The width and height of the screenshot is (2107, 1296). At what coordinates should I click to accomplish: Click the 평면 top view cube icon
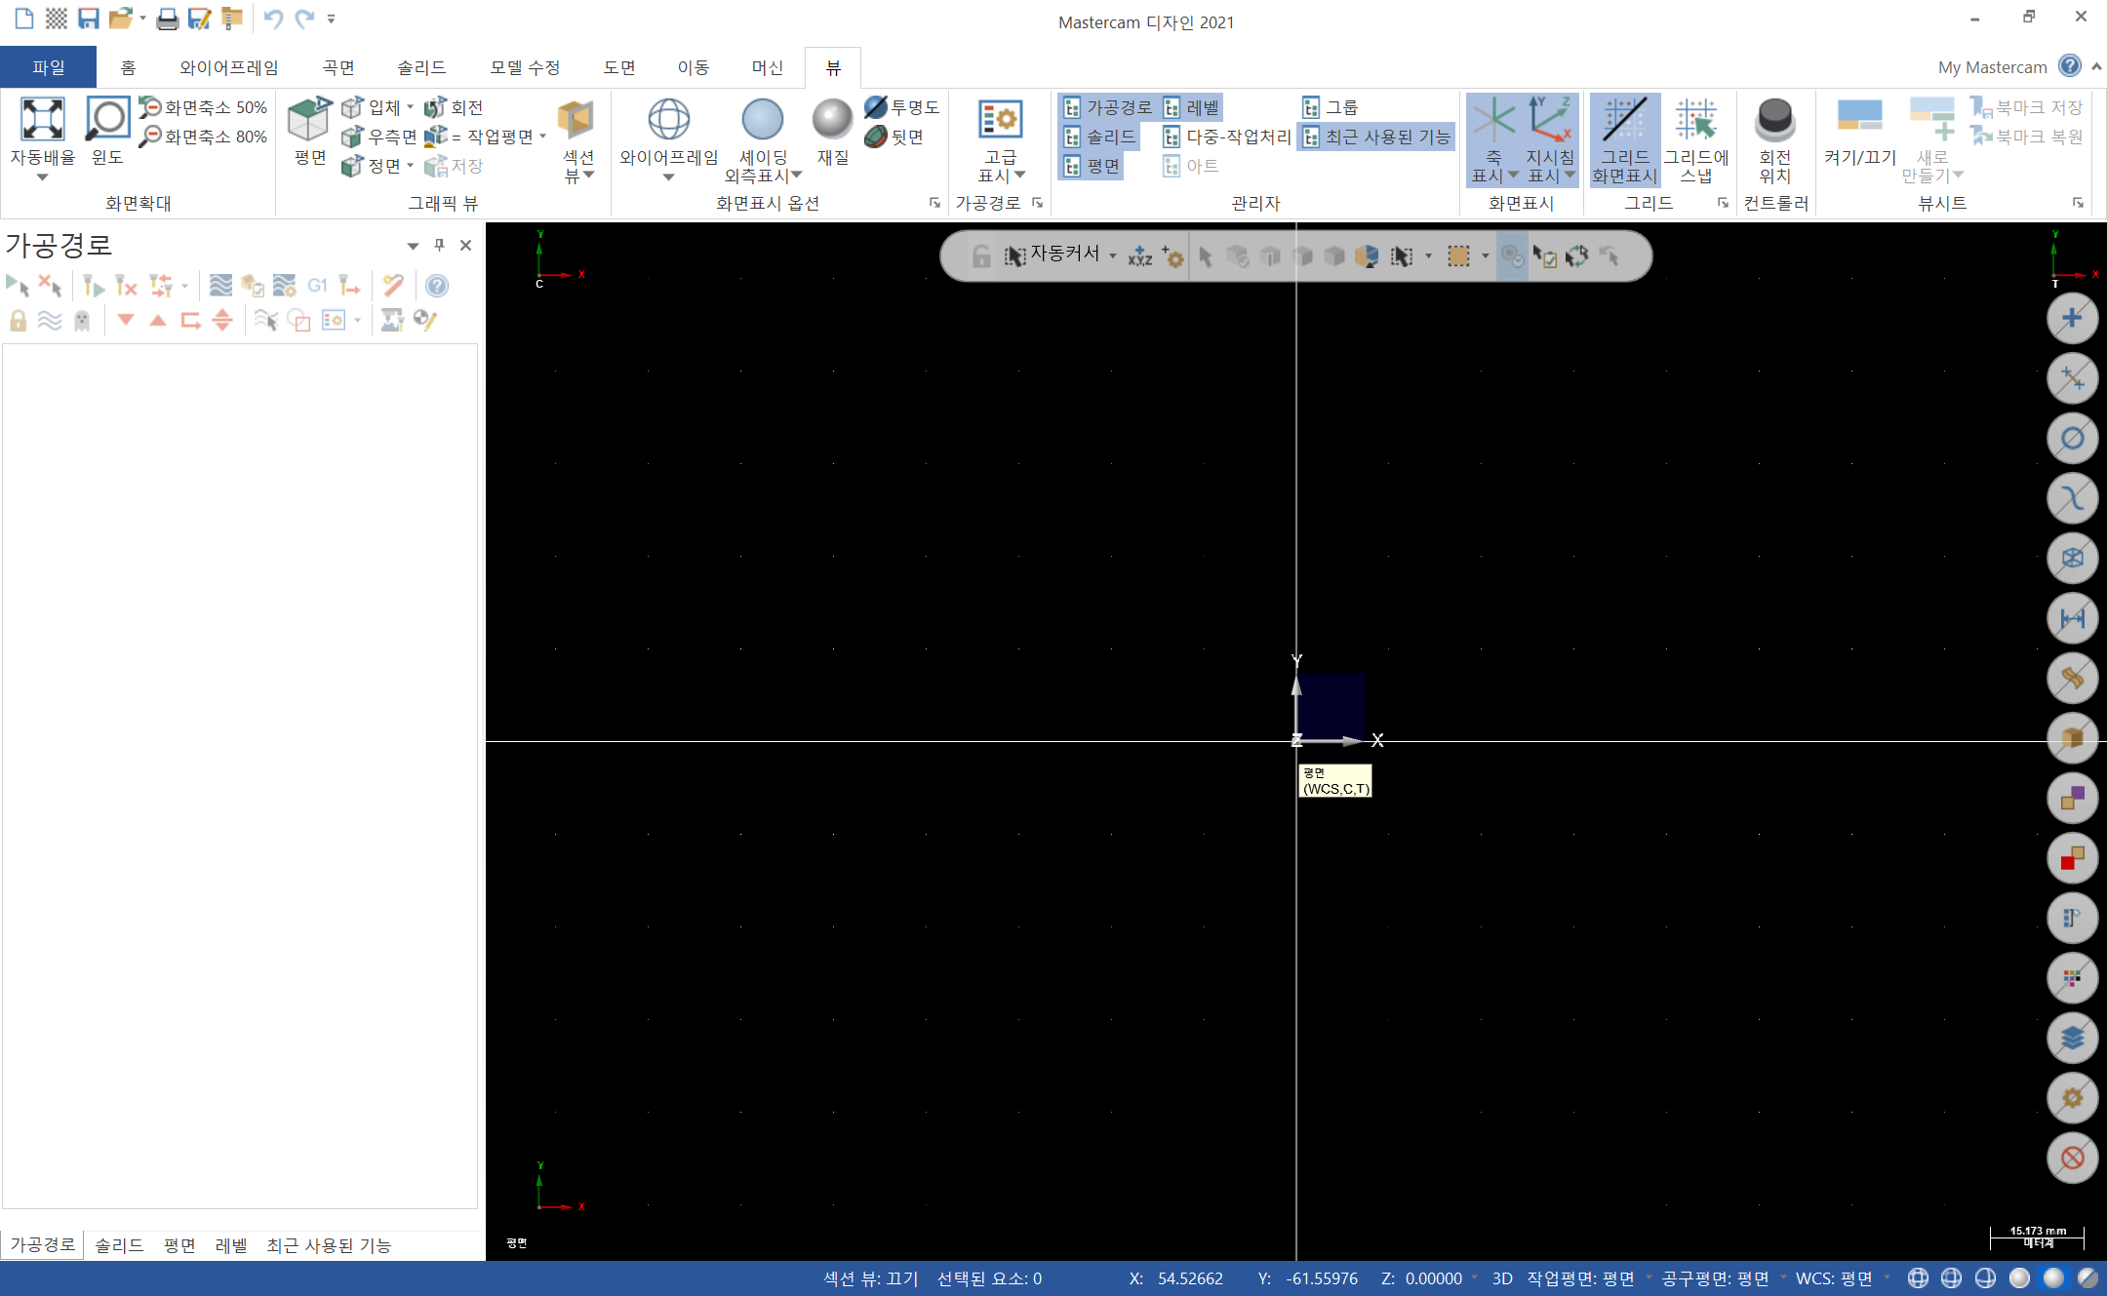pyautogui.click(x=309, y=120)
